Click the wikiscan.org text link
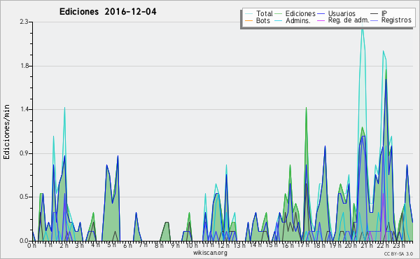Image resolution: width=420 pixels, height=259 pixels. [210, 253]
